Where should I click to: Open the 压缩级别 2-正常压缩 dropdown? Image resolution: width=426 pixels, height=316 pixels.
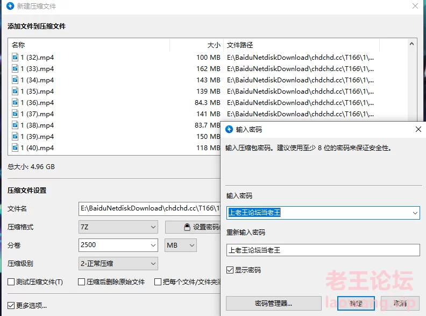[118, 264]
